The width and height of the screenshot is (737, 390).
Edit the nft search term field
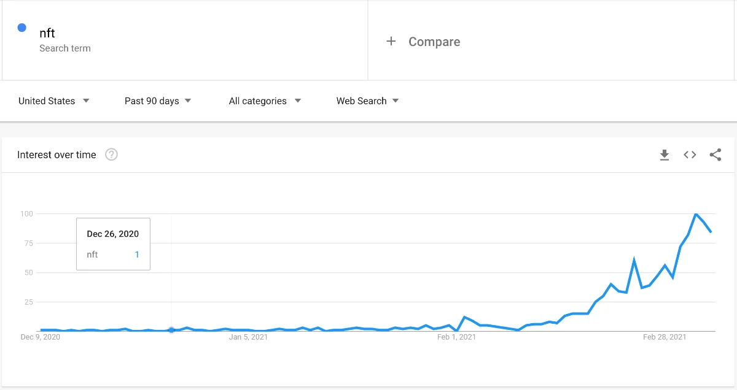pyautogui.click(x=185, y=40)
